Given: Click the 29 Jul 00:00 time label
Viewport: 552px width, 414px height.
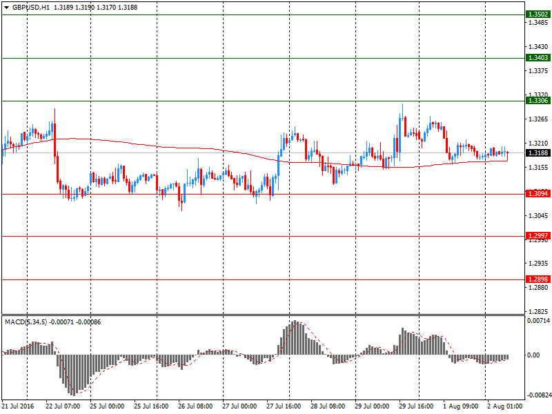Looking at the screenshot, I should [x=372, y=406].
